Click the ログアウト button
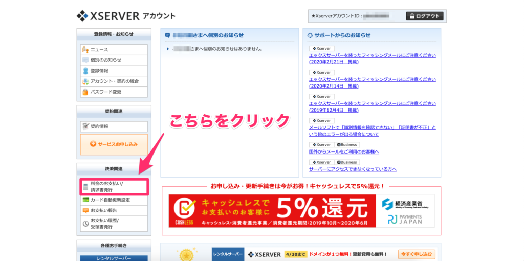Screen dimensions: 524x261 (425, 16)
